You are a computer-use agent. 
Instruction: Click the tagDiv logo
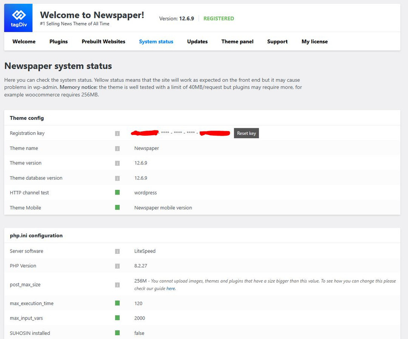(x=18, y=18)
